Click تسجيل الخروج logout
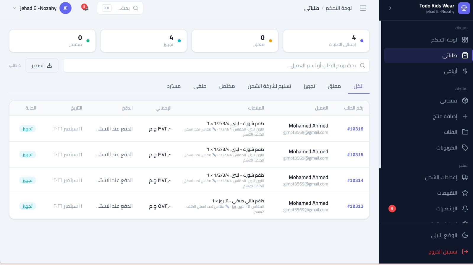The image size is (473, 265). (x=428, y=251)
